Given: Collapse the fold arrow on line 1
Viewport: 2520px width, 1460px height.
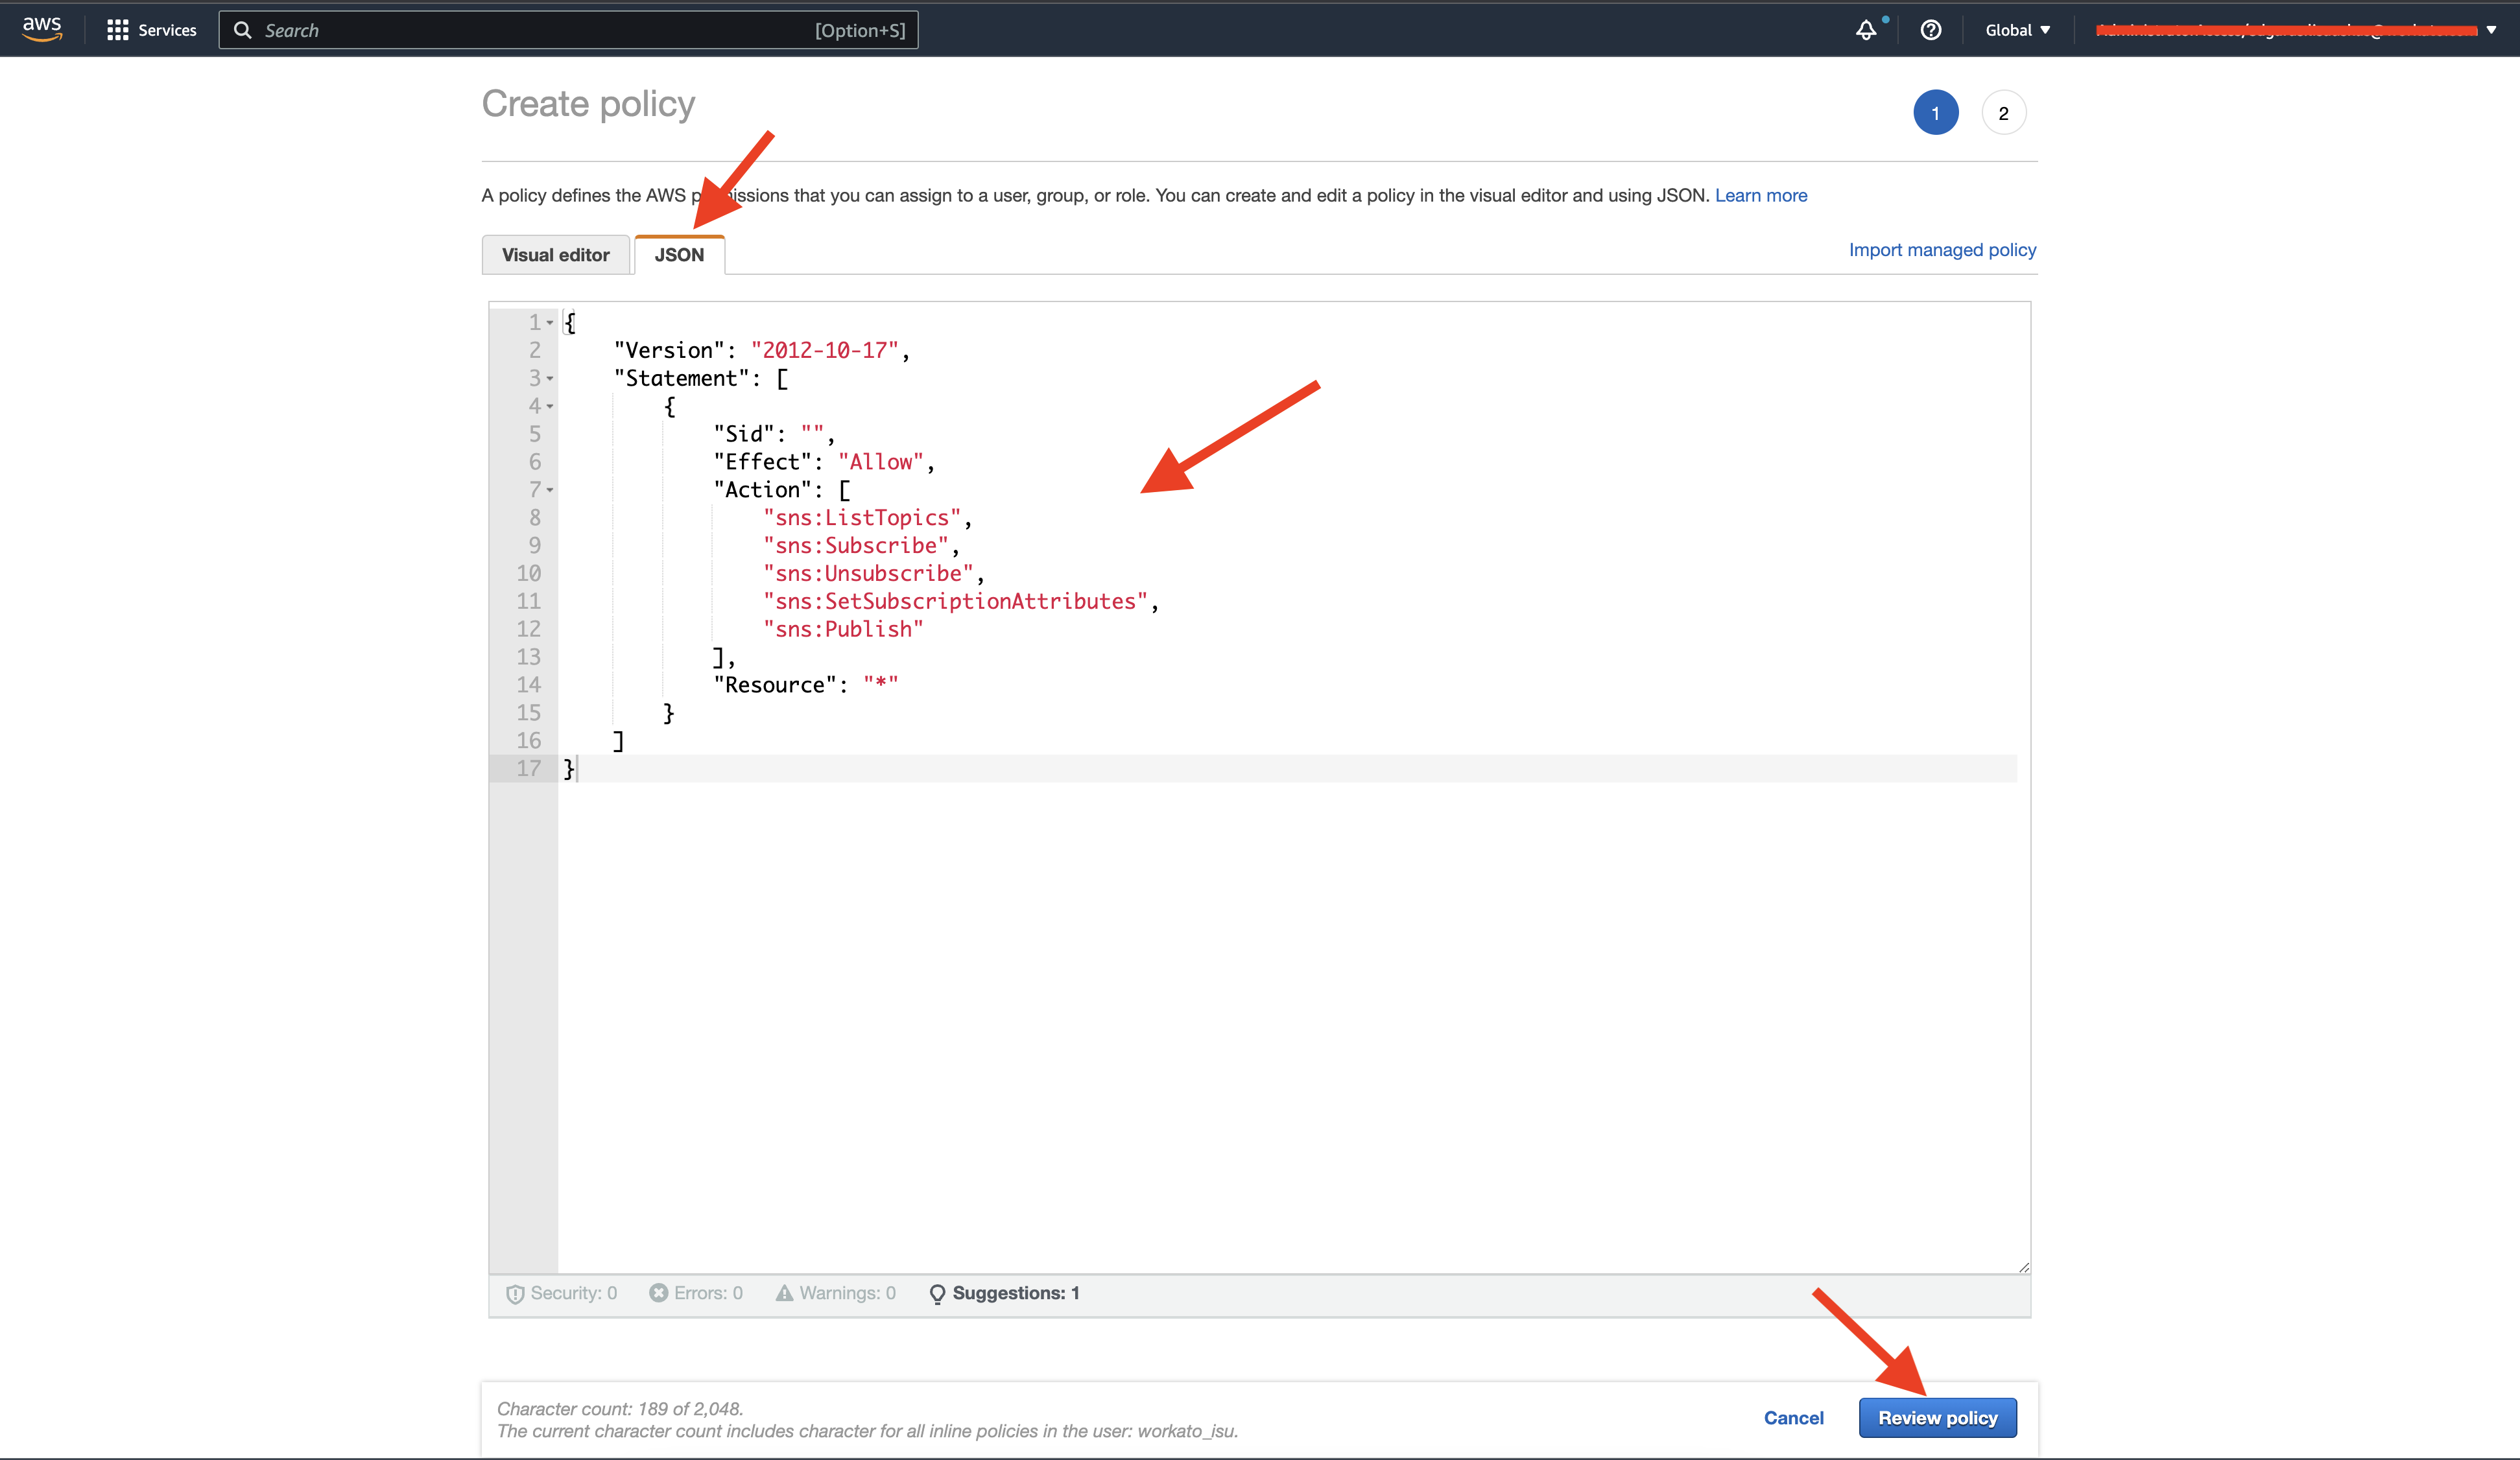Looking at the screenshot, I should (x=550, y=322).
